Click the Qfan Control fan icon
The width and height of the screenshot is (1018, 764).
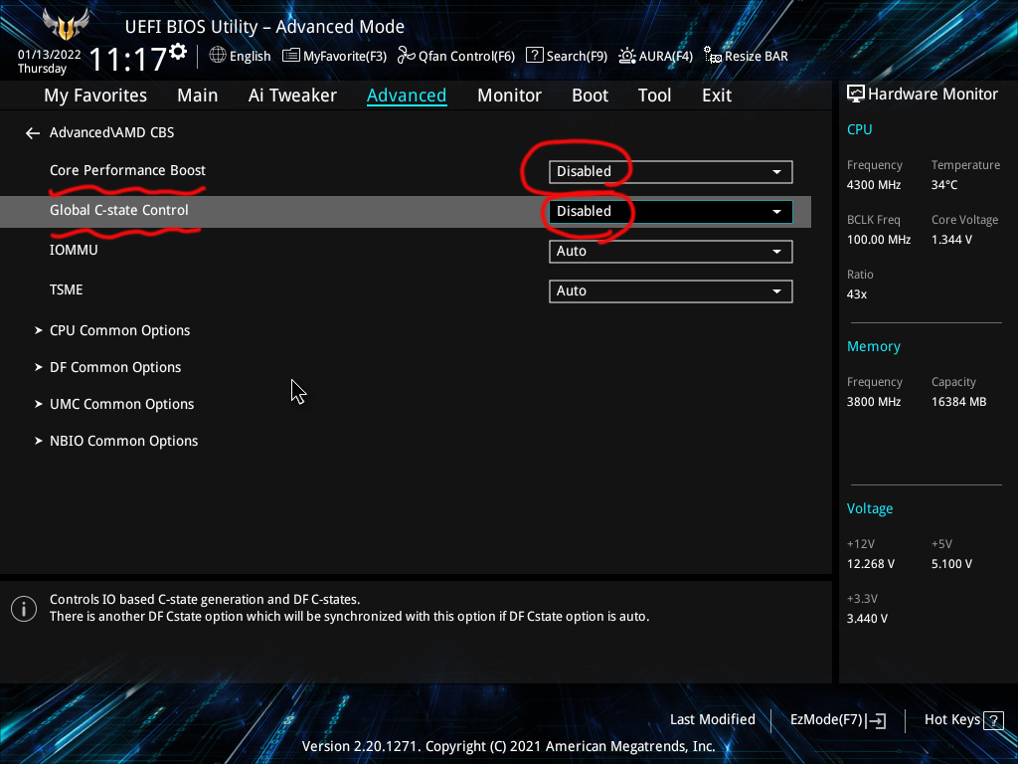407,56
